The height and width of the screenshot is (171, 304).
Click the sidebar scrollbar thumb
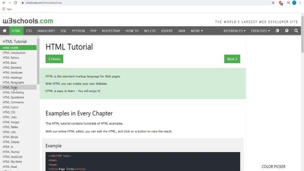(x=38, y=61)
